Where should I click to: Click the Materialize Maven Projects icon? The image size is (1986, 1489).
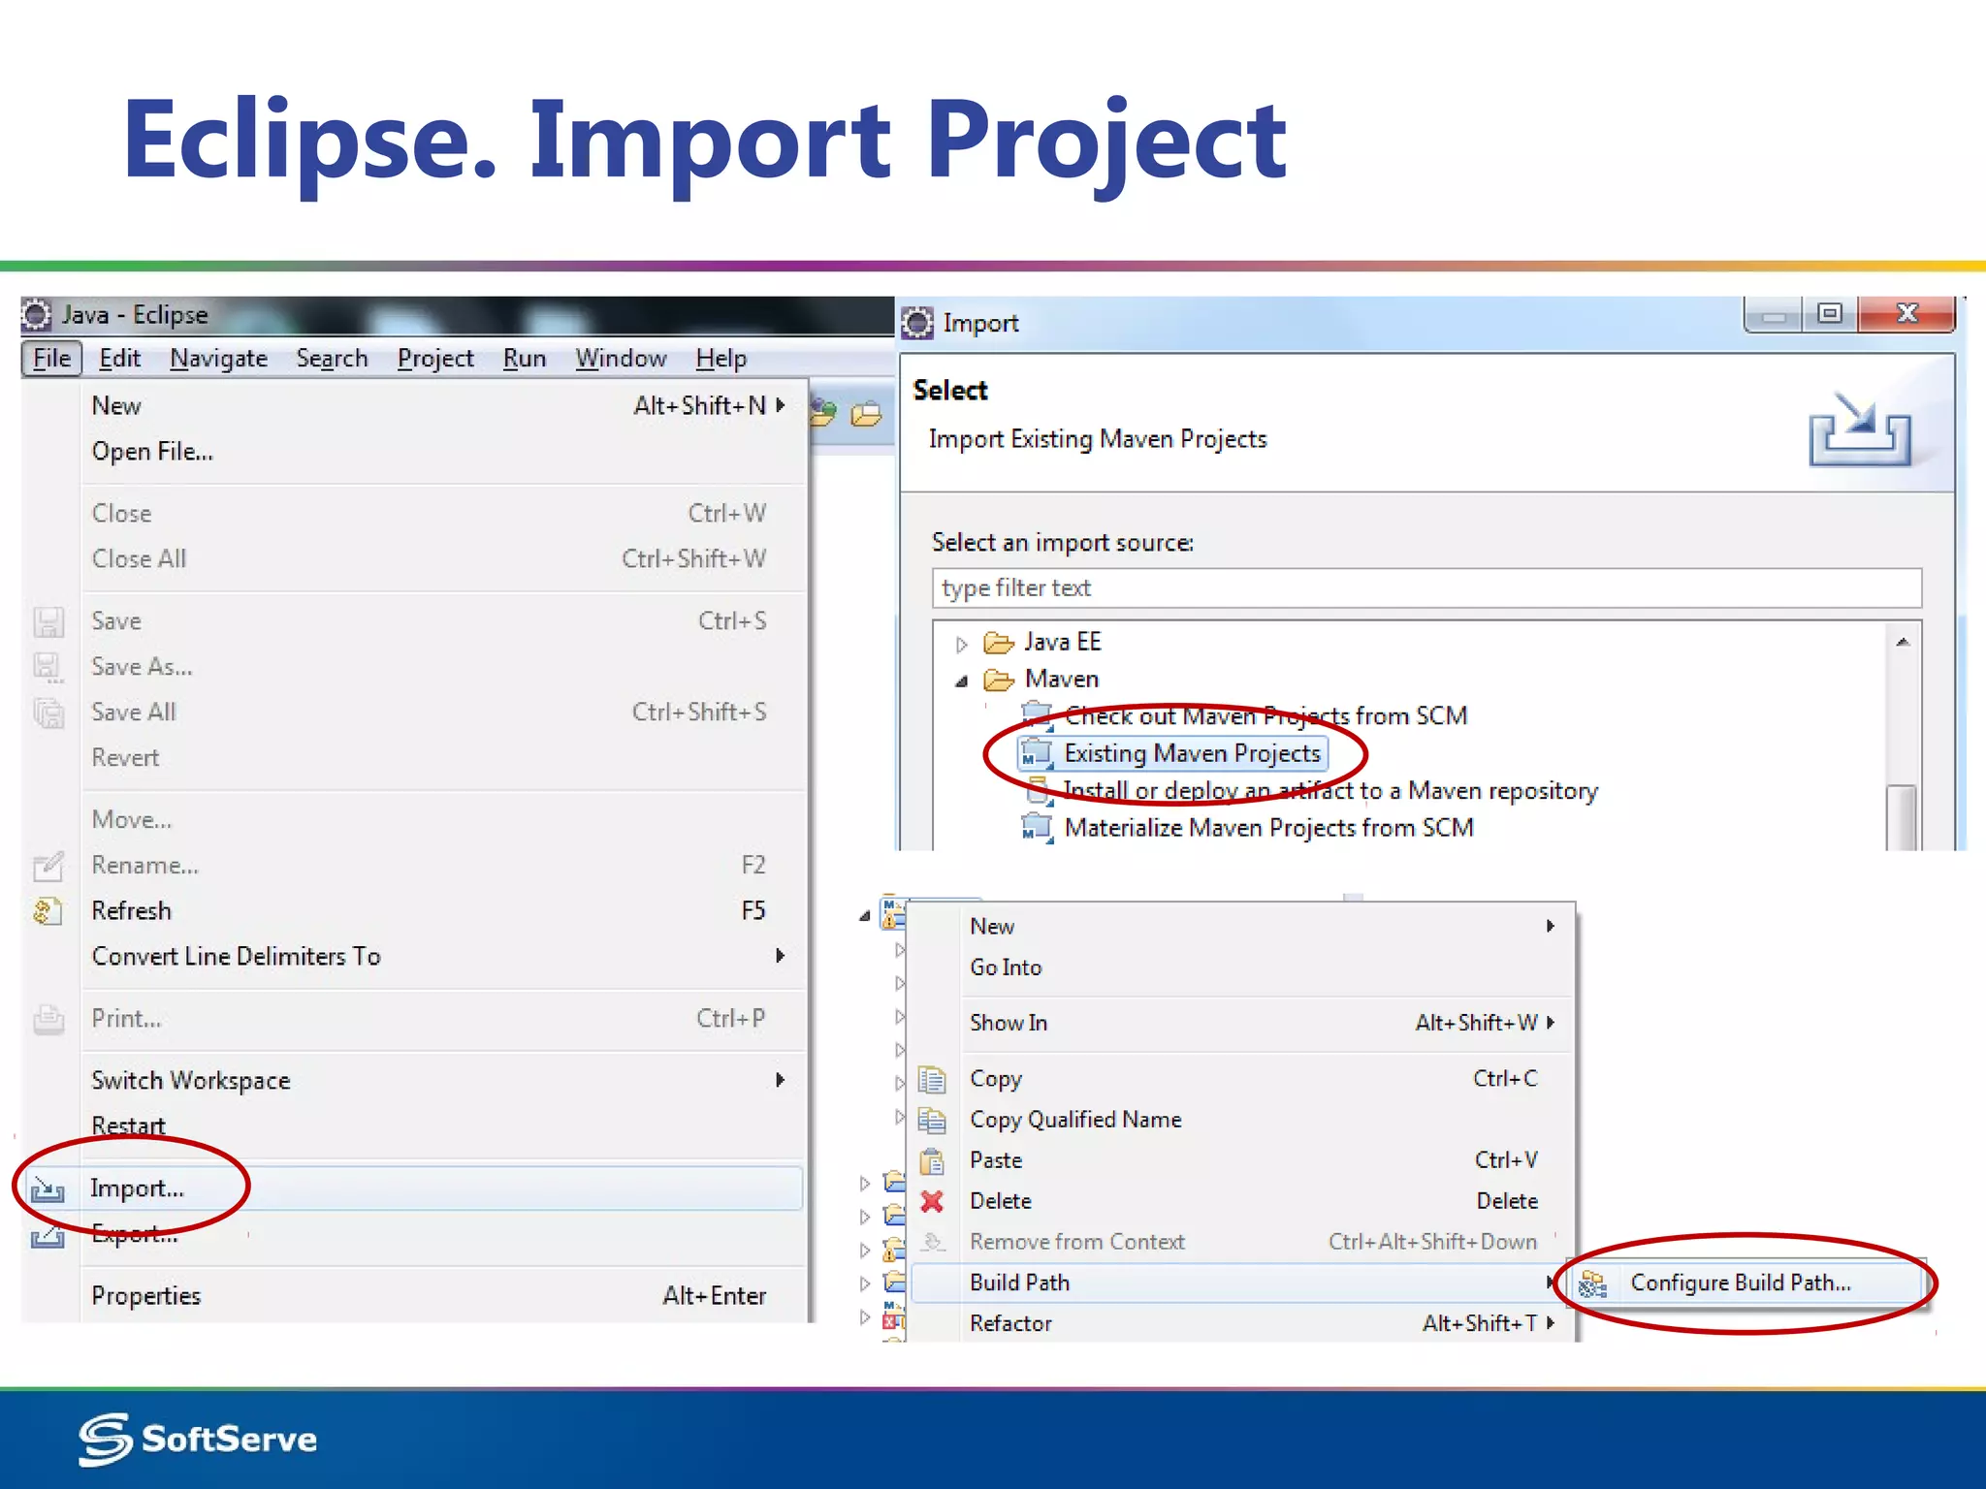(x=1037, y=829)
